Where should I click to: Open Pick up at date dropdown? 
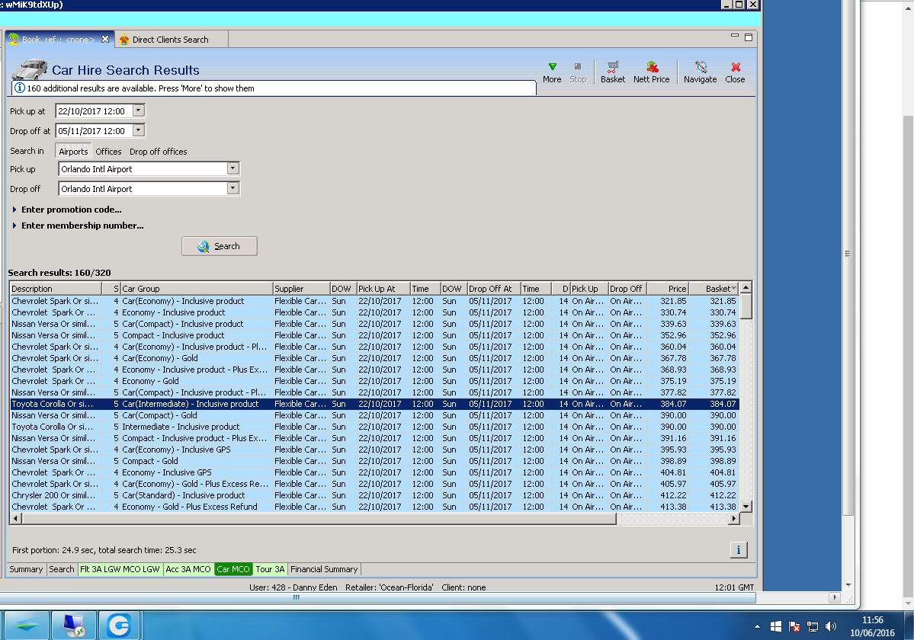[138, 110]
